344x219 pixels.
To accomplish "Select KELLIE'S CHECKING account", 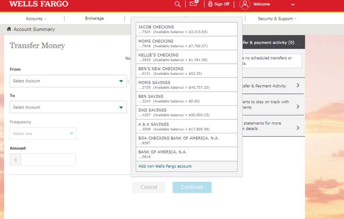I will [187, 57].
